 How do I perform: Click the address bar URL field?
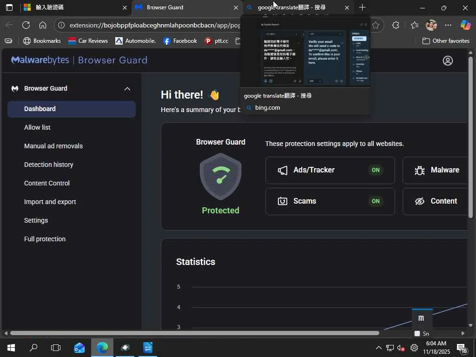(155, 25)
